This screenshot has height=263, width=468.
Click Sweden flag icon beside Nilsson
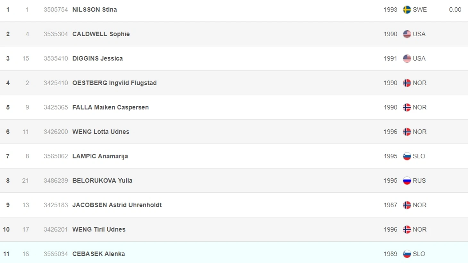coord(407,10)
